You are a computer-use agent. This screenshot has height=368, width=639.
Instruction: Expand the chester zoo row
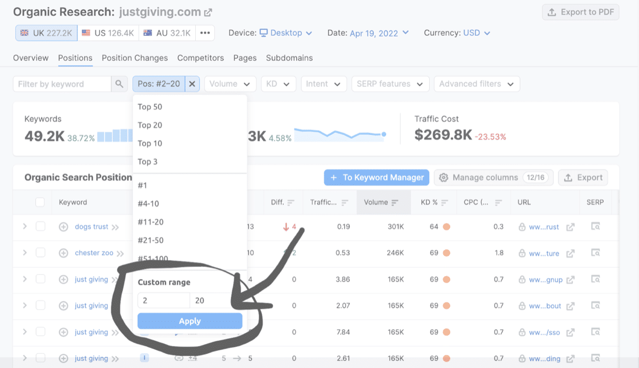25,253
